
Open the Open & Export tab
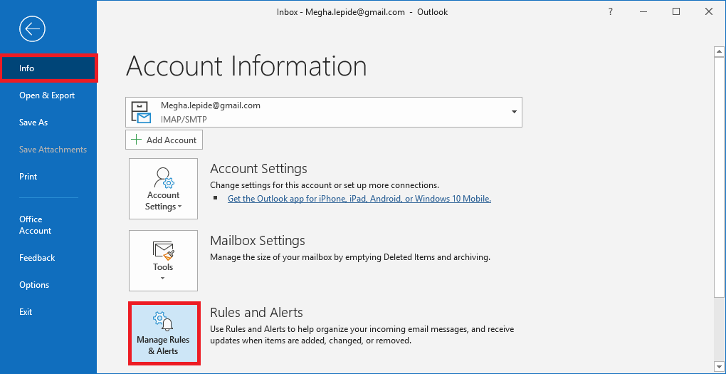click(48, 95)
